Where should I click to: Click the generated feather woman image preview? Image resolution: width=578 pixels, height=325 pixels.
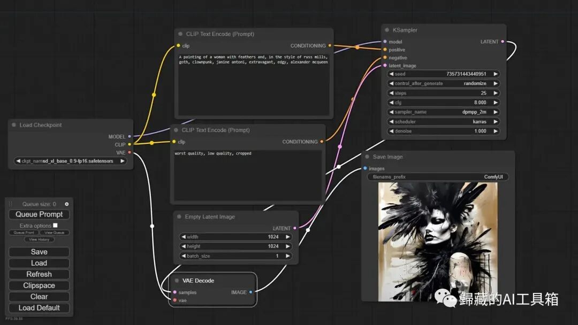tap(438, 242)
